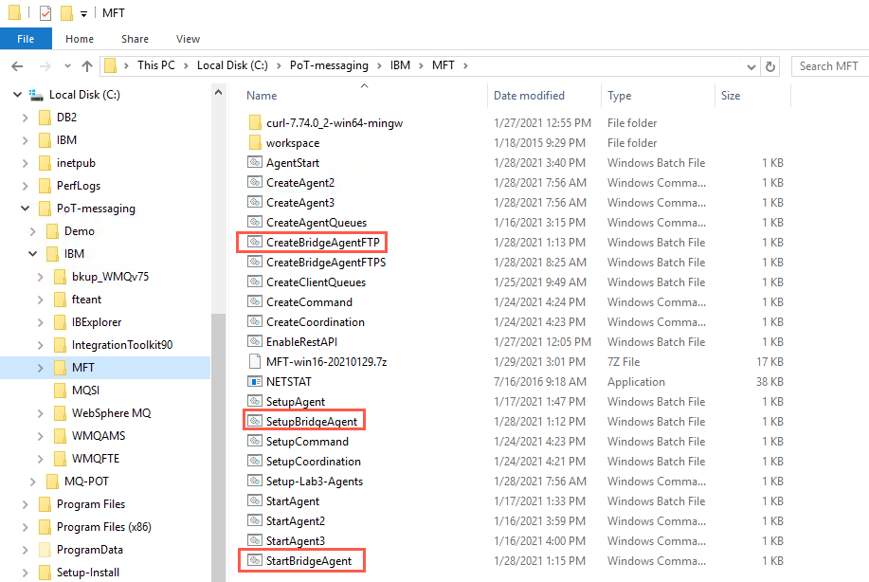This screenshot has width=869, height=582.
Task: Open the Home ribbon tab
Action: (80, 39)
